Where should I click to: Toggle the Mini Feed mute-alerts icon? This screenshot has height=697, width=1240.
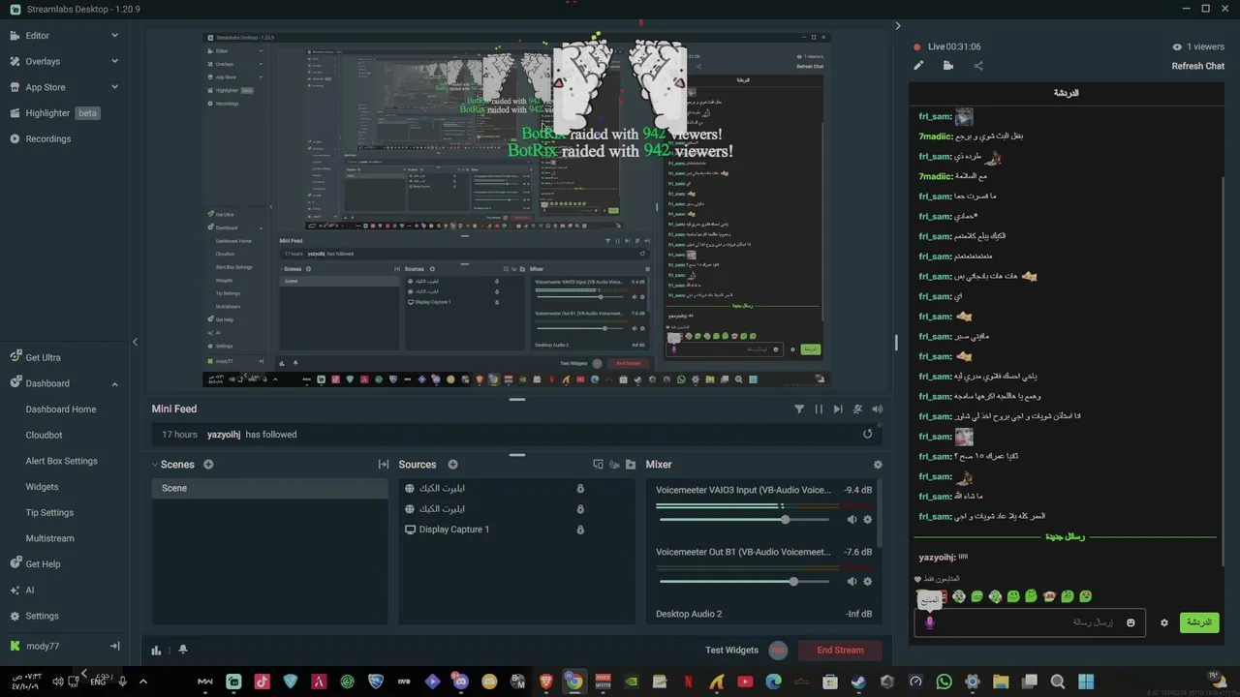(857, 409)
